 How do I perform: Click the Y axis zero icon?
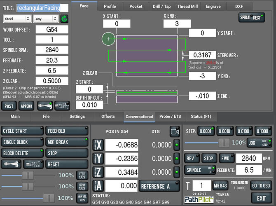(x=98, y=159)
